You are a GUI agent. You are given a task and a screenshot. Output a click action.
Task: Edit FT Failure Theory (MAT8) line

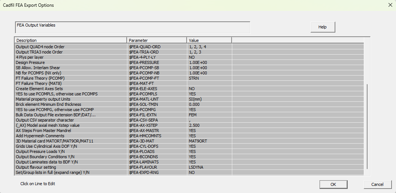(189, 83)
